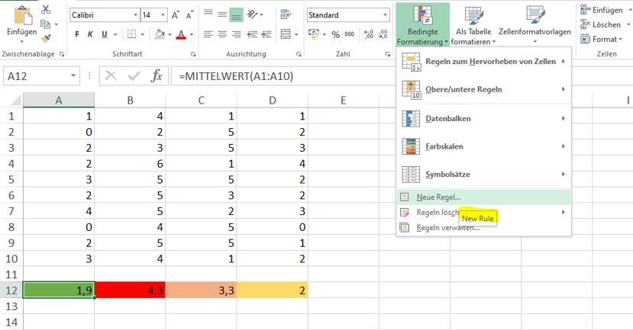Screen dimensions: 633x330
Task: Select column B header
Action: [130, 100]
